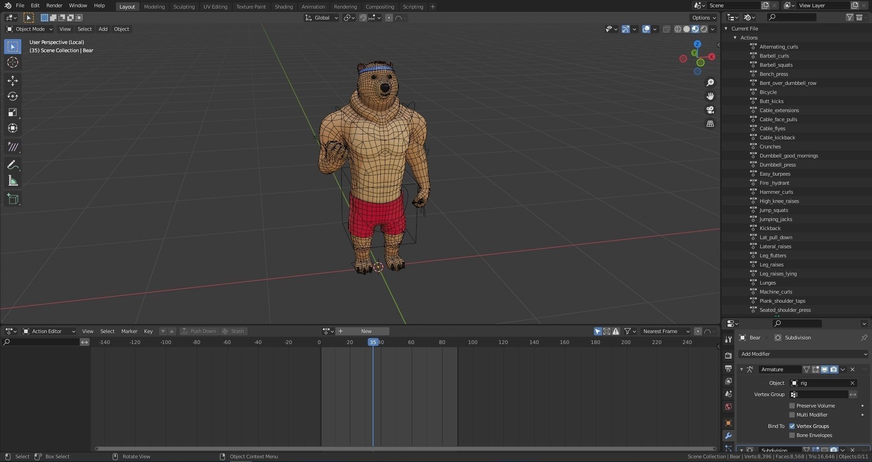Collapse the Actions tree in outliner

point(735,38)
